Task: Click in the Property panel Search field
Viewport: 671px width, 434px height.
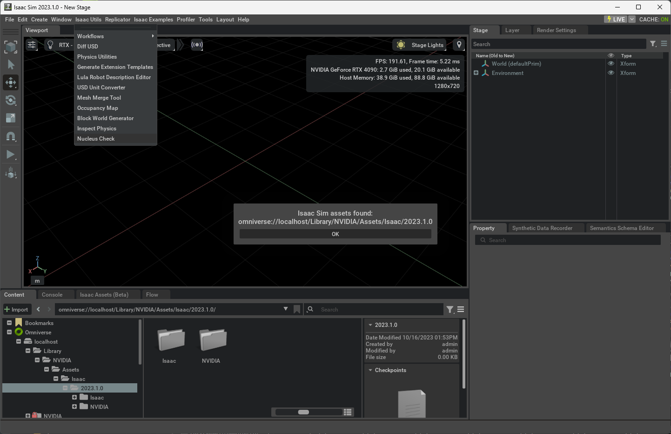Action: click(568, 240)
